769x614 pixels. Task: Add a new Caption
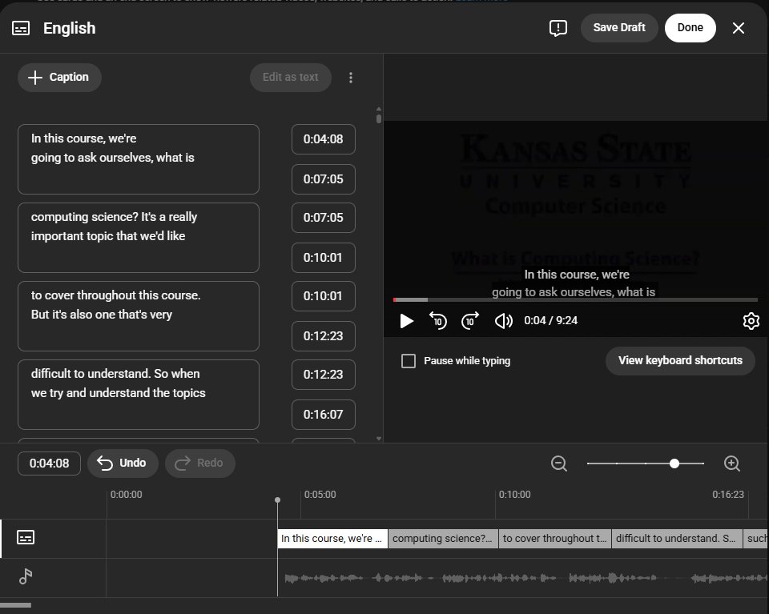click(59, 78)
